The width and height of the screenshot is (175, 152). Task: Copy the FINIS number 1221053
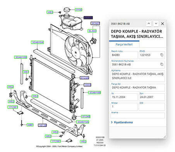pyautogui.click(x=162, y=55)
